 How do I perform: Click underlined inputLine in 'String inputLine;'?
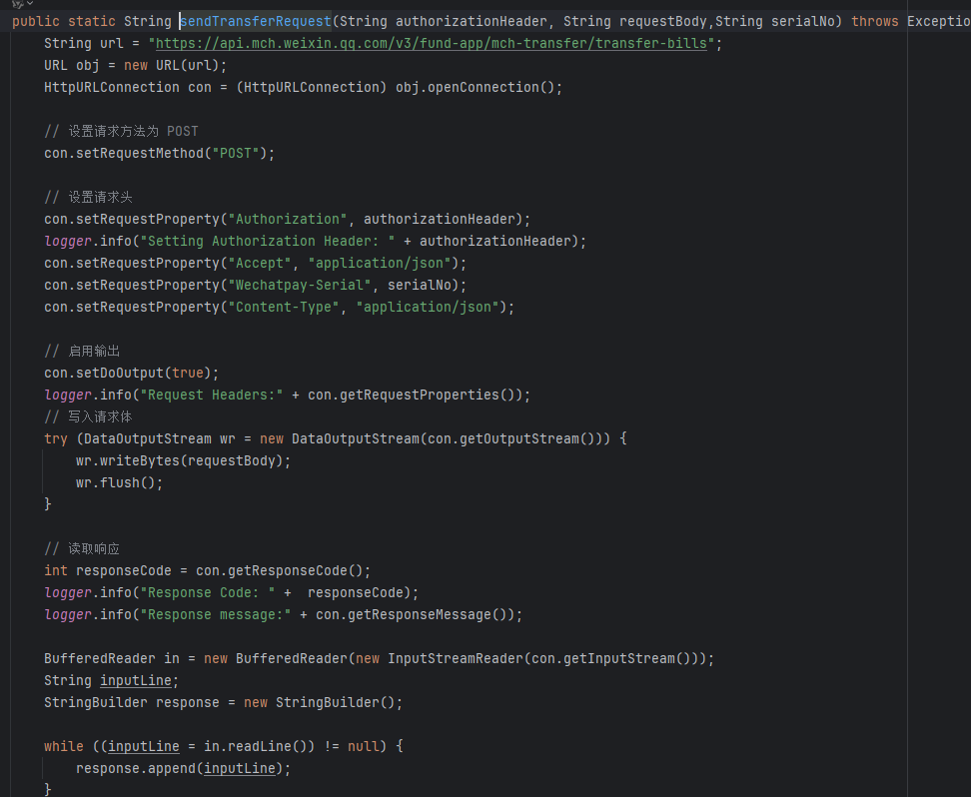(x=136, y=680)
